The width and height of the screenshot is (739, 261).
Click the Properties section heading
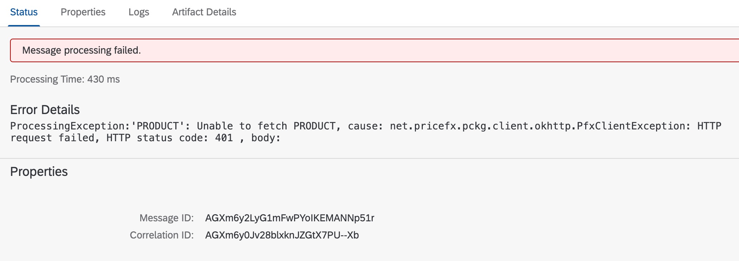coord(39,171)
